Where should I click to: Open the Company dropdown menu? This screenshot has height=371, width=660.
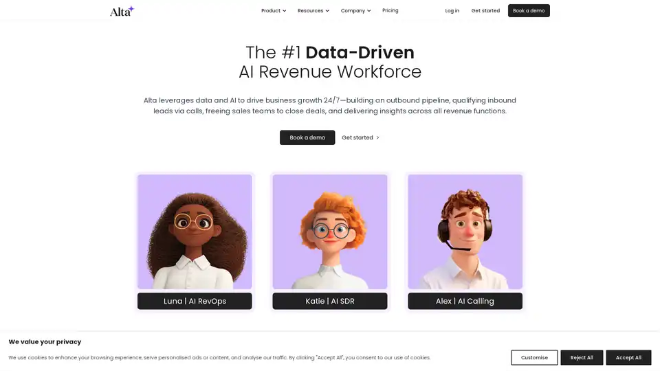pyautogui.click(x=353, y=11)
